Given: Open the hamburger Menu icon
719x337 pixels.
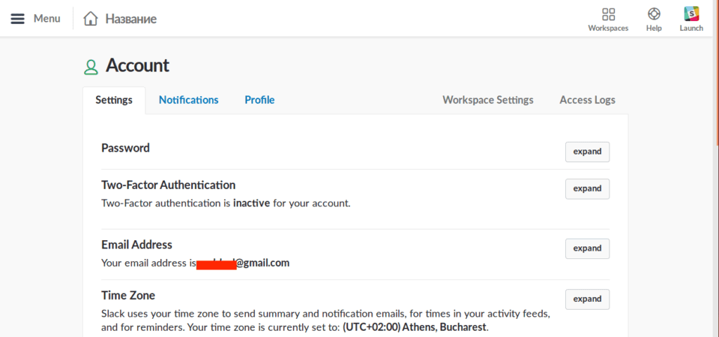Looking at the screenshot, I should pos(18,19).
